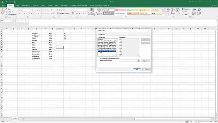Click the Borders icon
The width and height of the screenshot is (218, 123).
(29, 14)
